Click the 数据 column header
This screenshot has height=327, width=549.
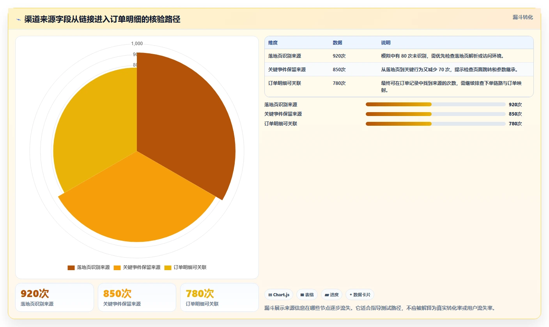click(x=337, y=43)
